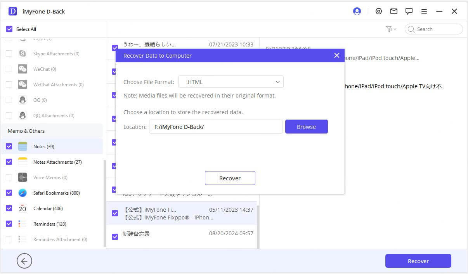Open the feedback chat icon
The width and height of the screenshot is (468, 274).
click(x=409, y=11)
